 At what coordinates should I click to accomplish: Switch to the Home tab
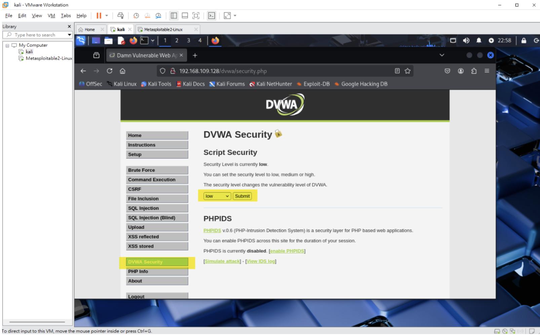[89, 30]
